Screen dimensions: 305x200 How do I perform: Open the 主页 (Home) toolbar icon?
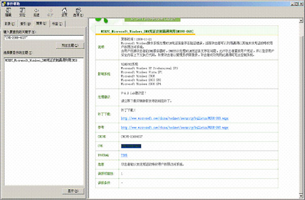64,12
